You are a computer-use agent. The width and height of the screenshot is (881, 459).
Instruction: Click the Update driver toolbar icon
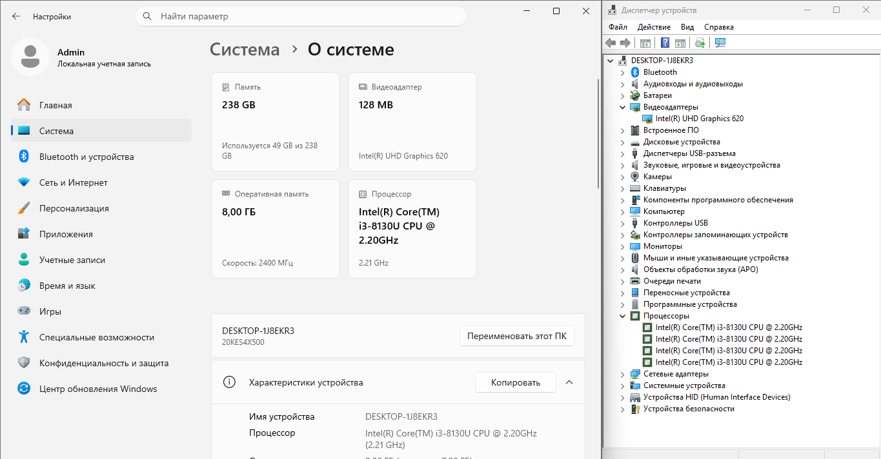[700, 43]
